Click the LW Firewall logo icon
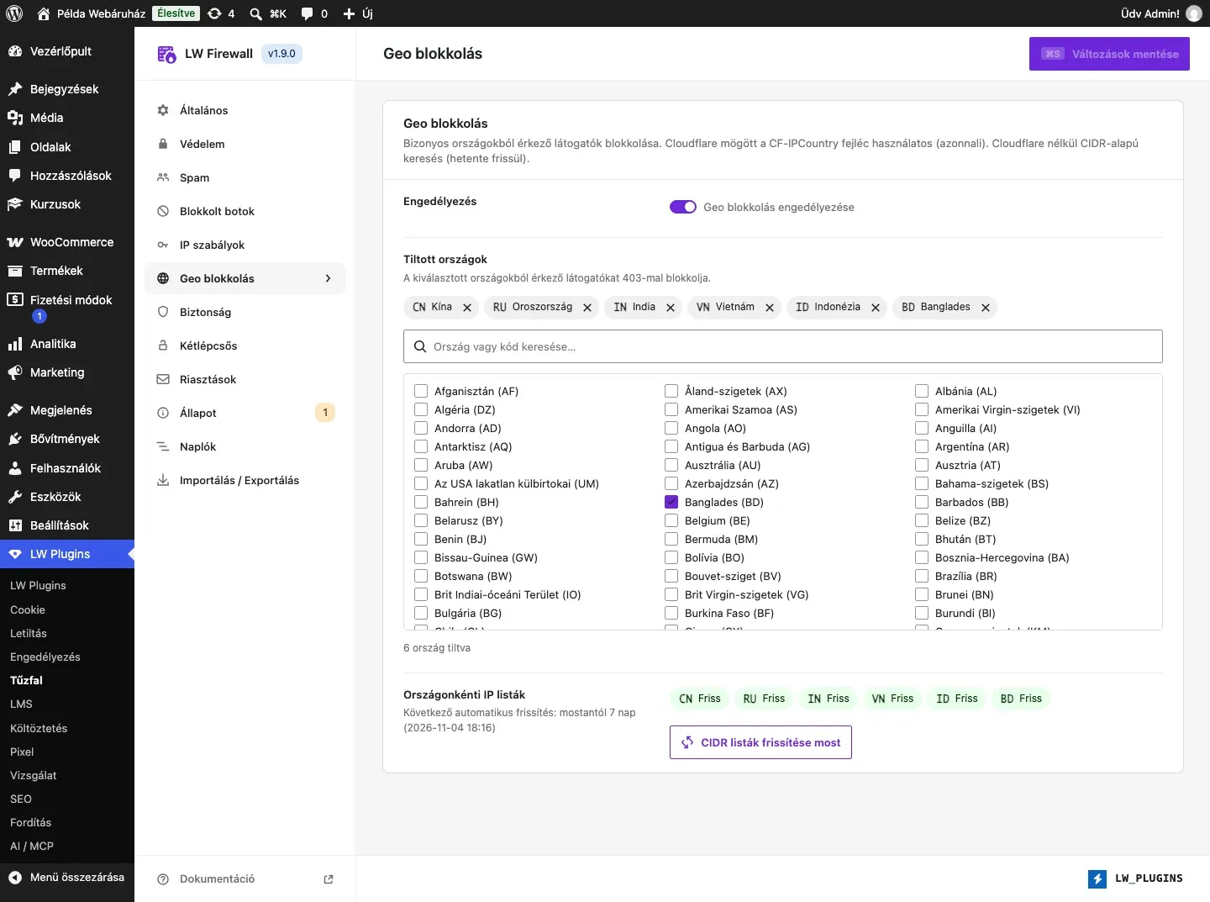 point(166,54)
